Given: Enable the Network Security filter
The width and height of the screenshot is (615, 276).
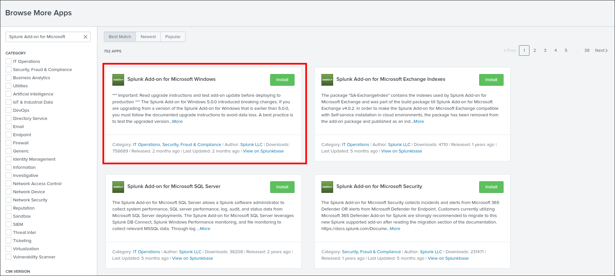Looking at the screenshot, I should [x=8, y=200].
